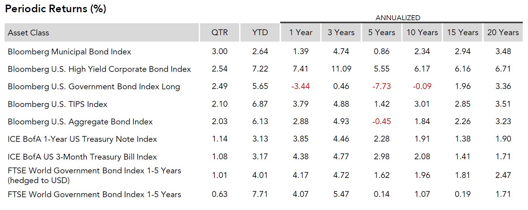The width and height of the screenshot is (528, 210).
Task: Select the Bloomberg U.S. TIPS Index label
Action: point(58,104)
